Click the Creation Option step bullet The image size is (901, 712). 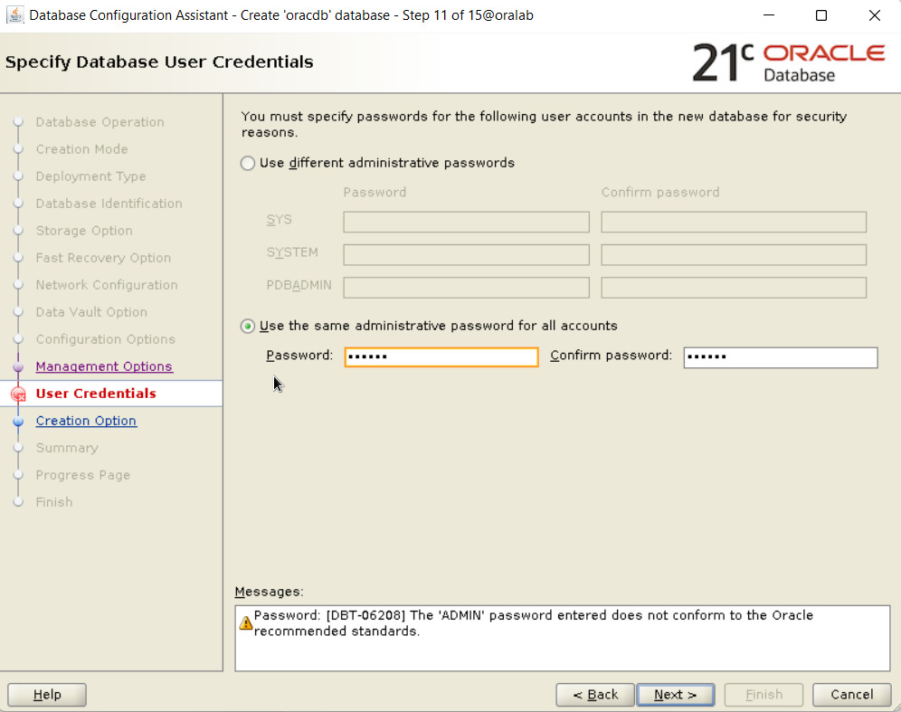click(18, 422)
